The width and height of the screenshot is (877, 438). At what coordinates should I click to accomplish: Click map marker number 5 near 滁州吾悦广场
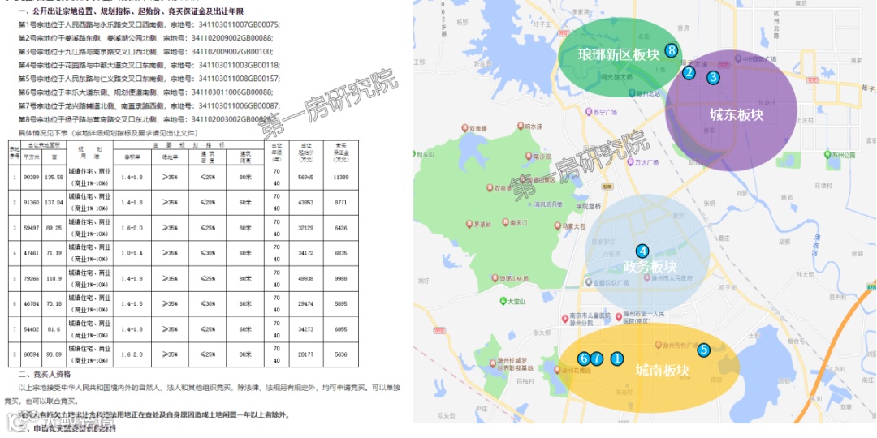[703, 350]
